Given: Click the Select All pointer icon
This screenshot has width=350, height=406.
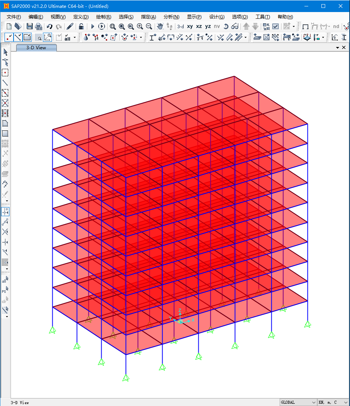Looking at the screenshot, I should (5, 280).
